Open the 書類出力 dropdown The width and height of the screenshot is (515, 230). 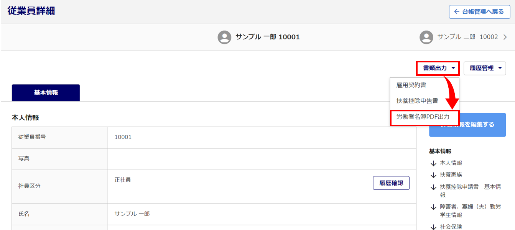point(438,68)
